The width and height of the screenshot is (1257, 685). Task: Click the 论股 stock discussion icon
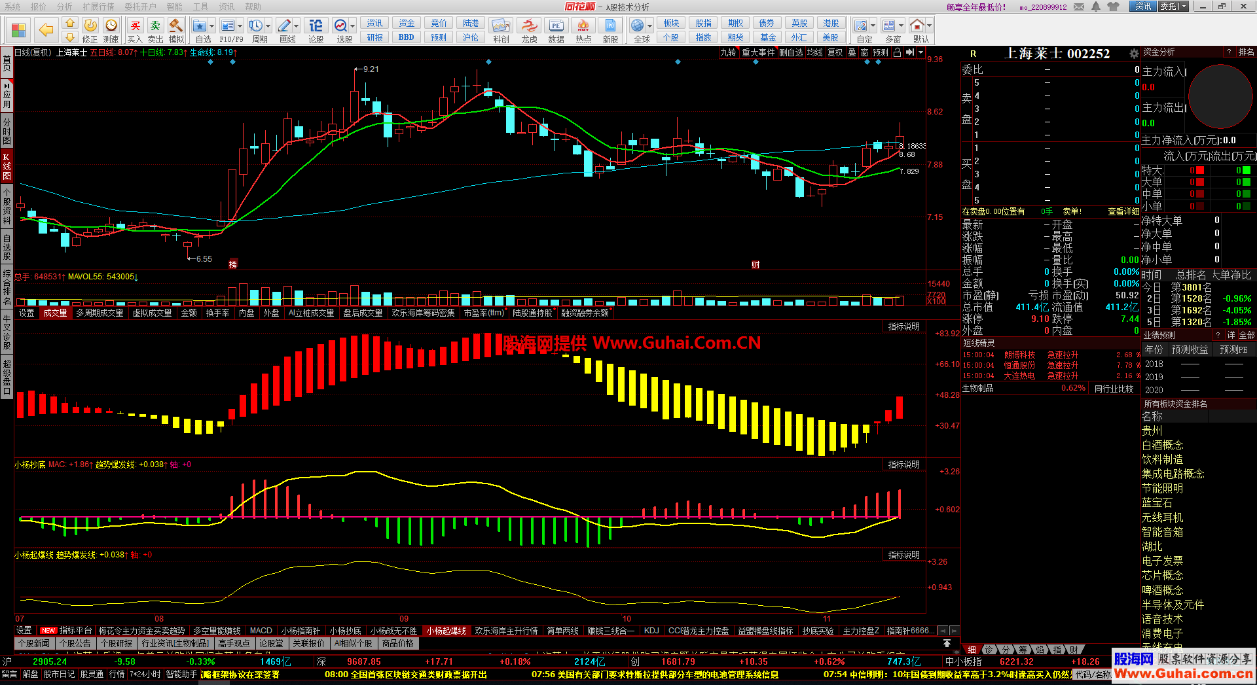click(316, 26)
